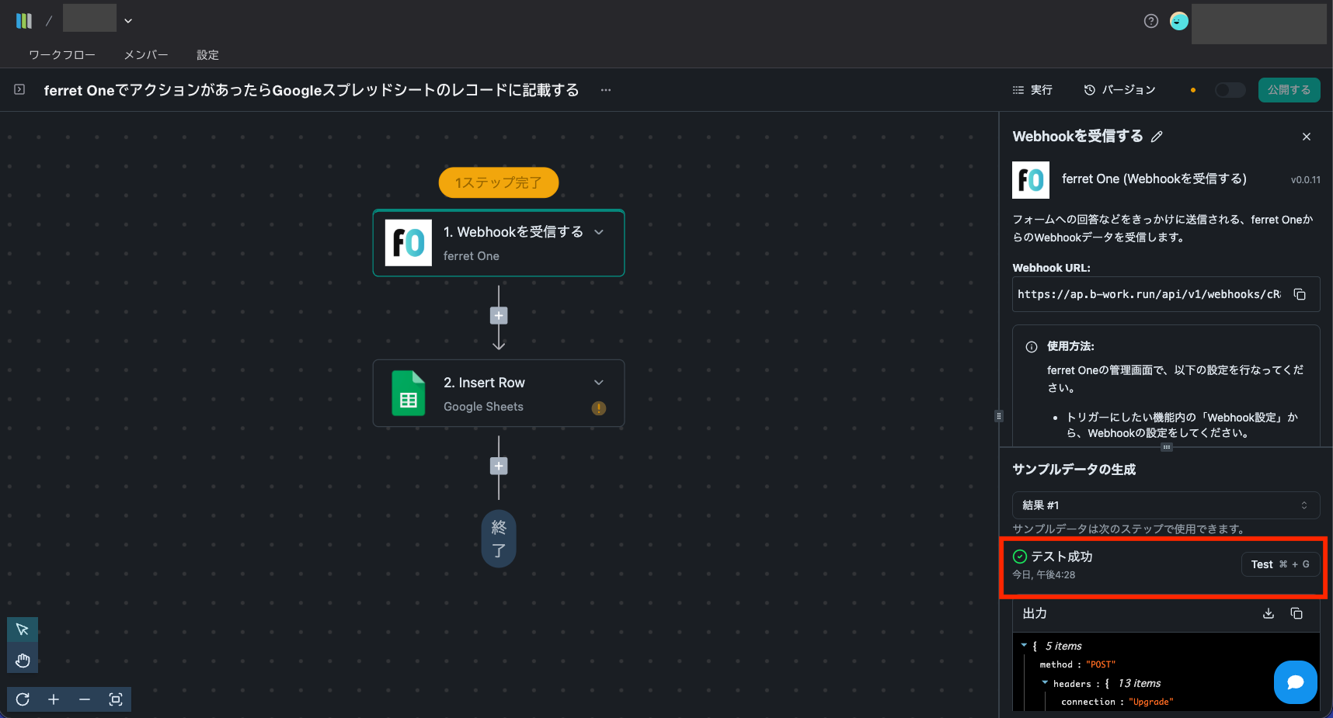
Task: Zoom in on the canvas
Action: click(x=54, y=699)
